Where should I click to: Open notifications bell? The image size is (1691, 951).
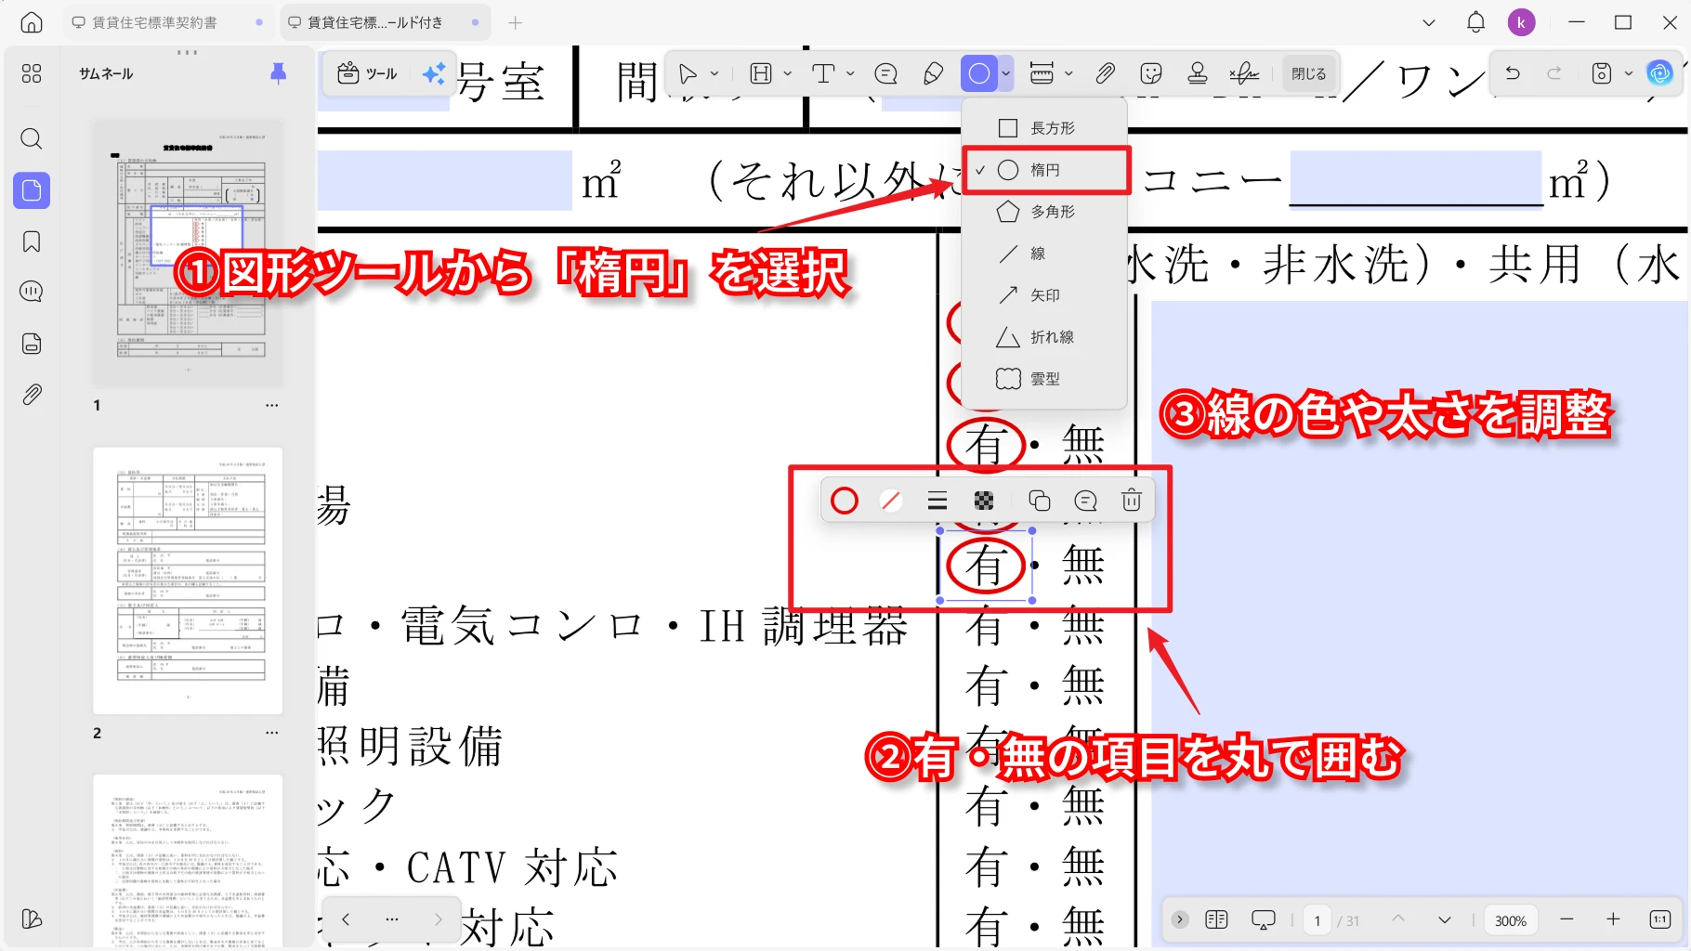click(x=1475, y=22)
